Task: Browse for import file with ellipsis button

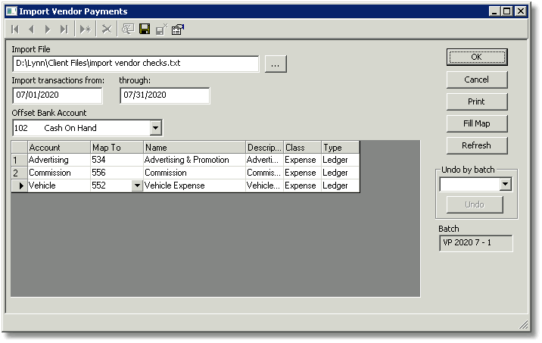Action: [276, 64]
